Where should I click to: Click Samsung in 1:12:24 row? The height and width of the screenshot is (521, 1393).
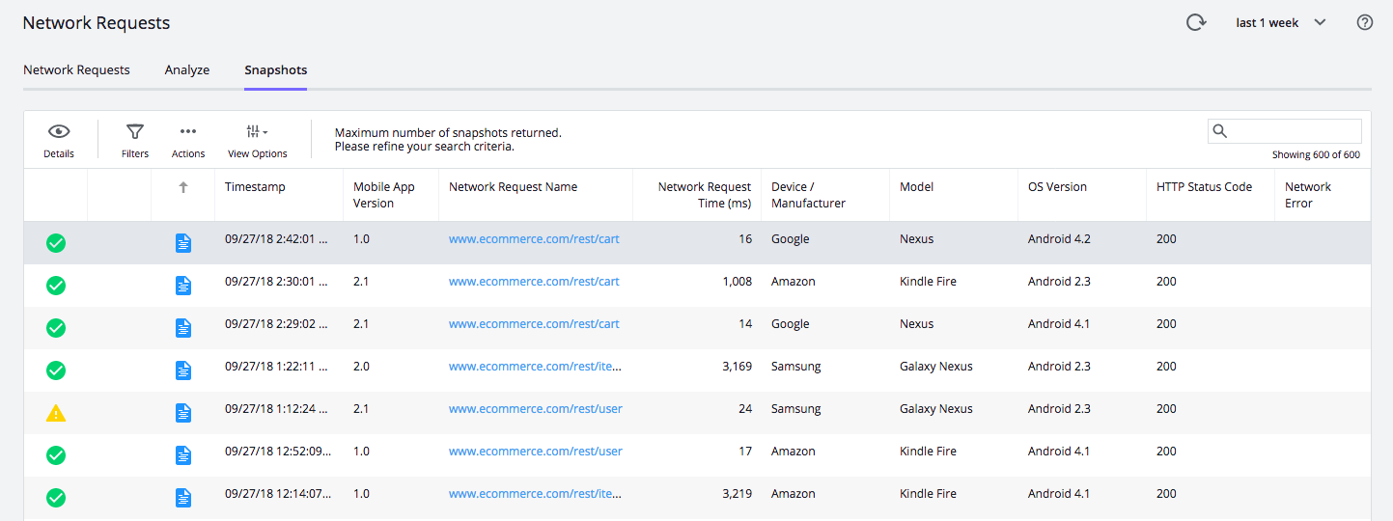(x=796, y=409)
